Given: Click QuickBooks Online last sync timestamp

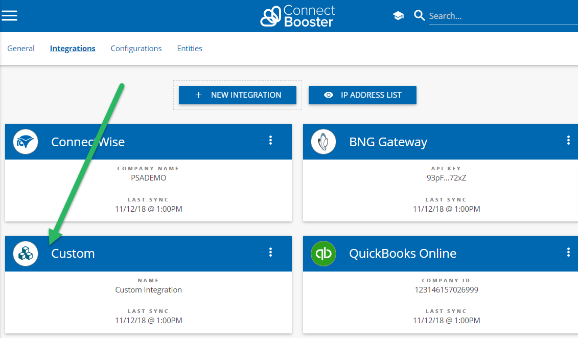Looking at the screenshot, I should click(x=446, y=320).
